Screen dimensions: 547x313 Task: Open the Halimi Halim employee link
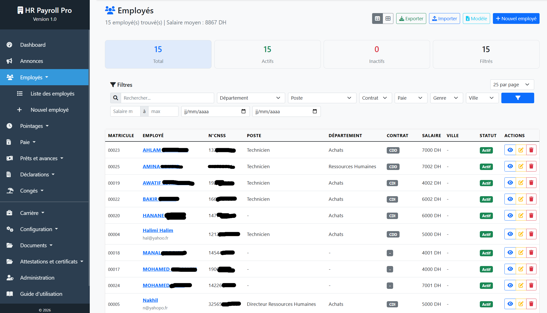pos(158,230)
